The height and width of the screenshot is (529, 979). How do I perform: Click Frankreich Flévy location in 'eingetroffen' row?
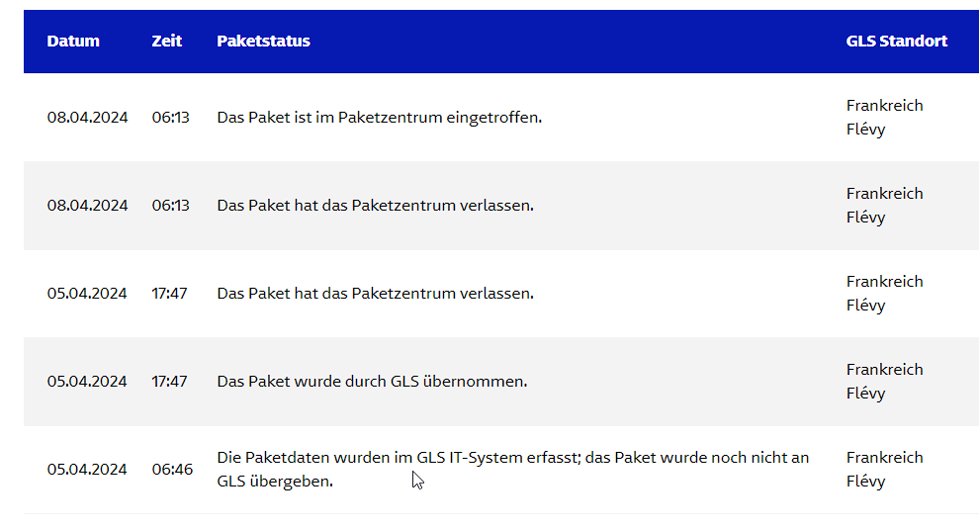[884, 118]
